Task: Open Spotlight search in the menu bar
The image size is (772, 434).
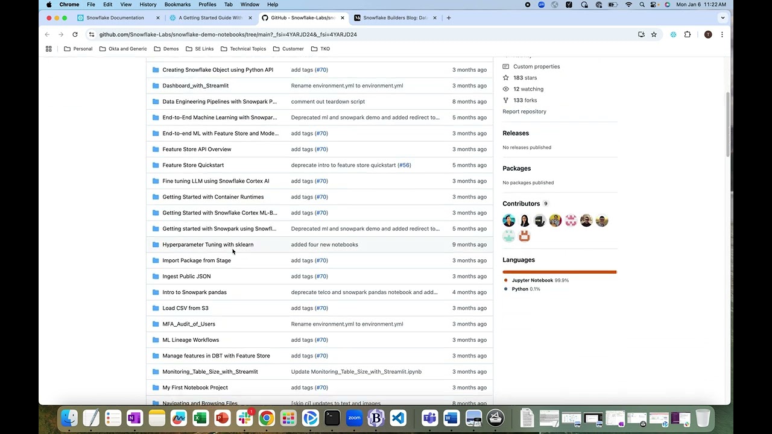Action: click(642, 4)
